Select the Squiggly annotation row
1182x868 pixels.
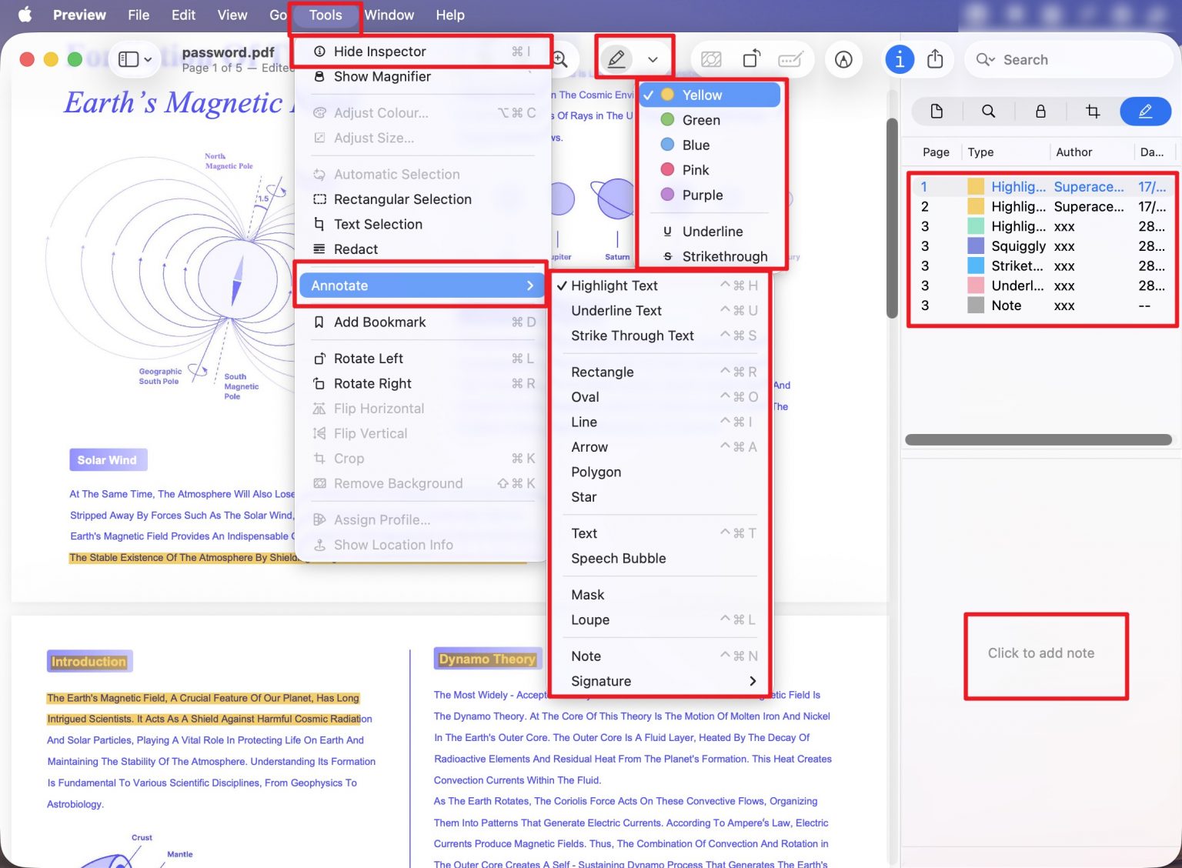coord(1043,246)
